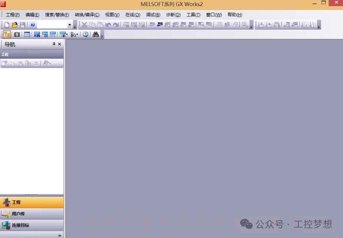Open the 工程(P) menu
This screenshot has width=343, height=238.
(x=13, y=15)
